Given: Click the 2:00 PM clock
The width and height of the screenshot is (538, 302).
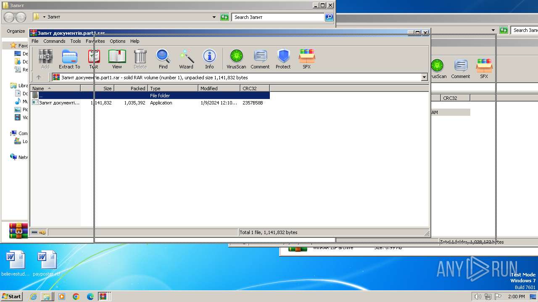Looking at the screenshot, I should [x=517, y=297].
